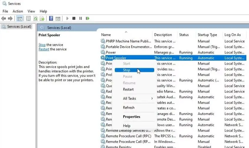249x148 pixels.
Task: Sort services by the Name column header
Action: 106,35
